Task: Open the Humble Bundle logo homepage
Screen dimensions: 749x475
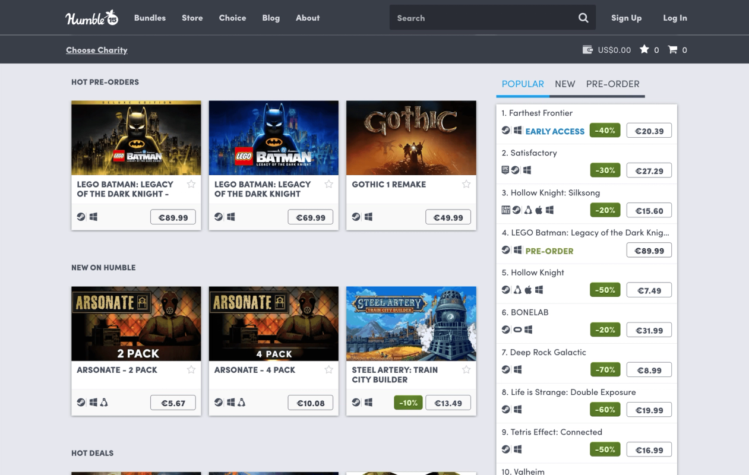Action: (x=92, y=18)
